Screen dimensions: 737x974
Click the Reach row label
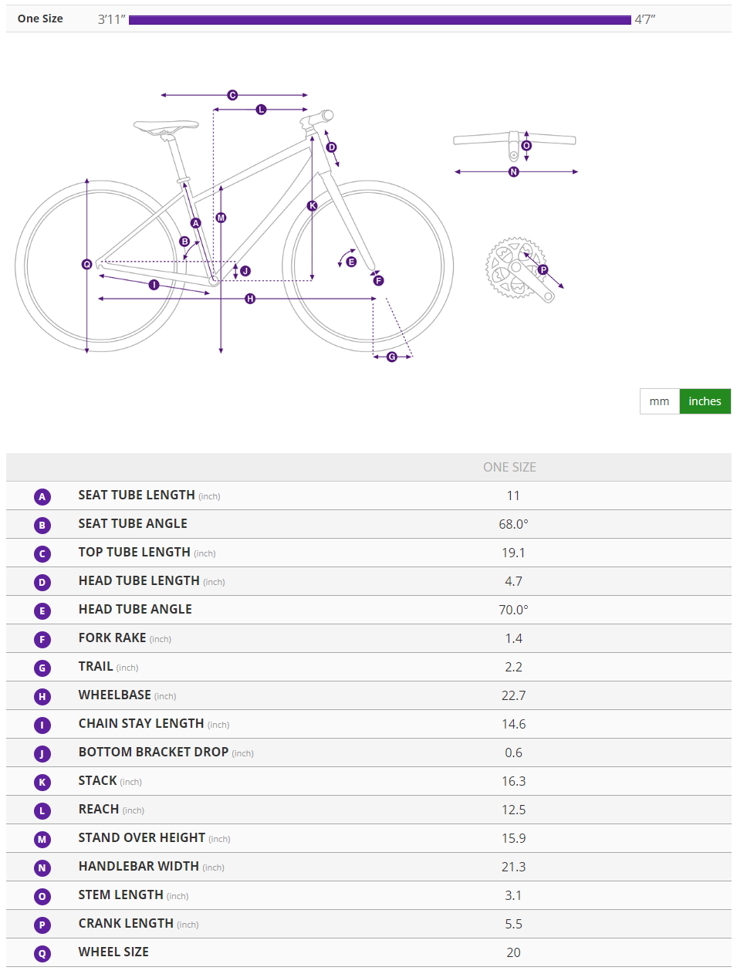click(x=99, y=809)
